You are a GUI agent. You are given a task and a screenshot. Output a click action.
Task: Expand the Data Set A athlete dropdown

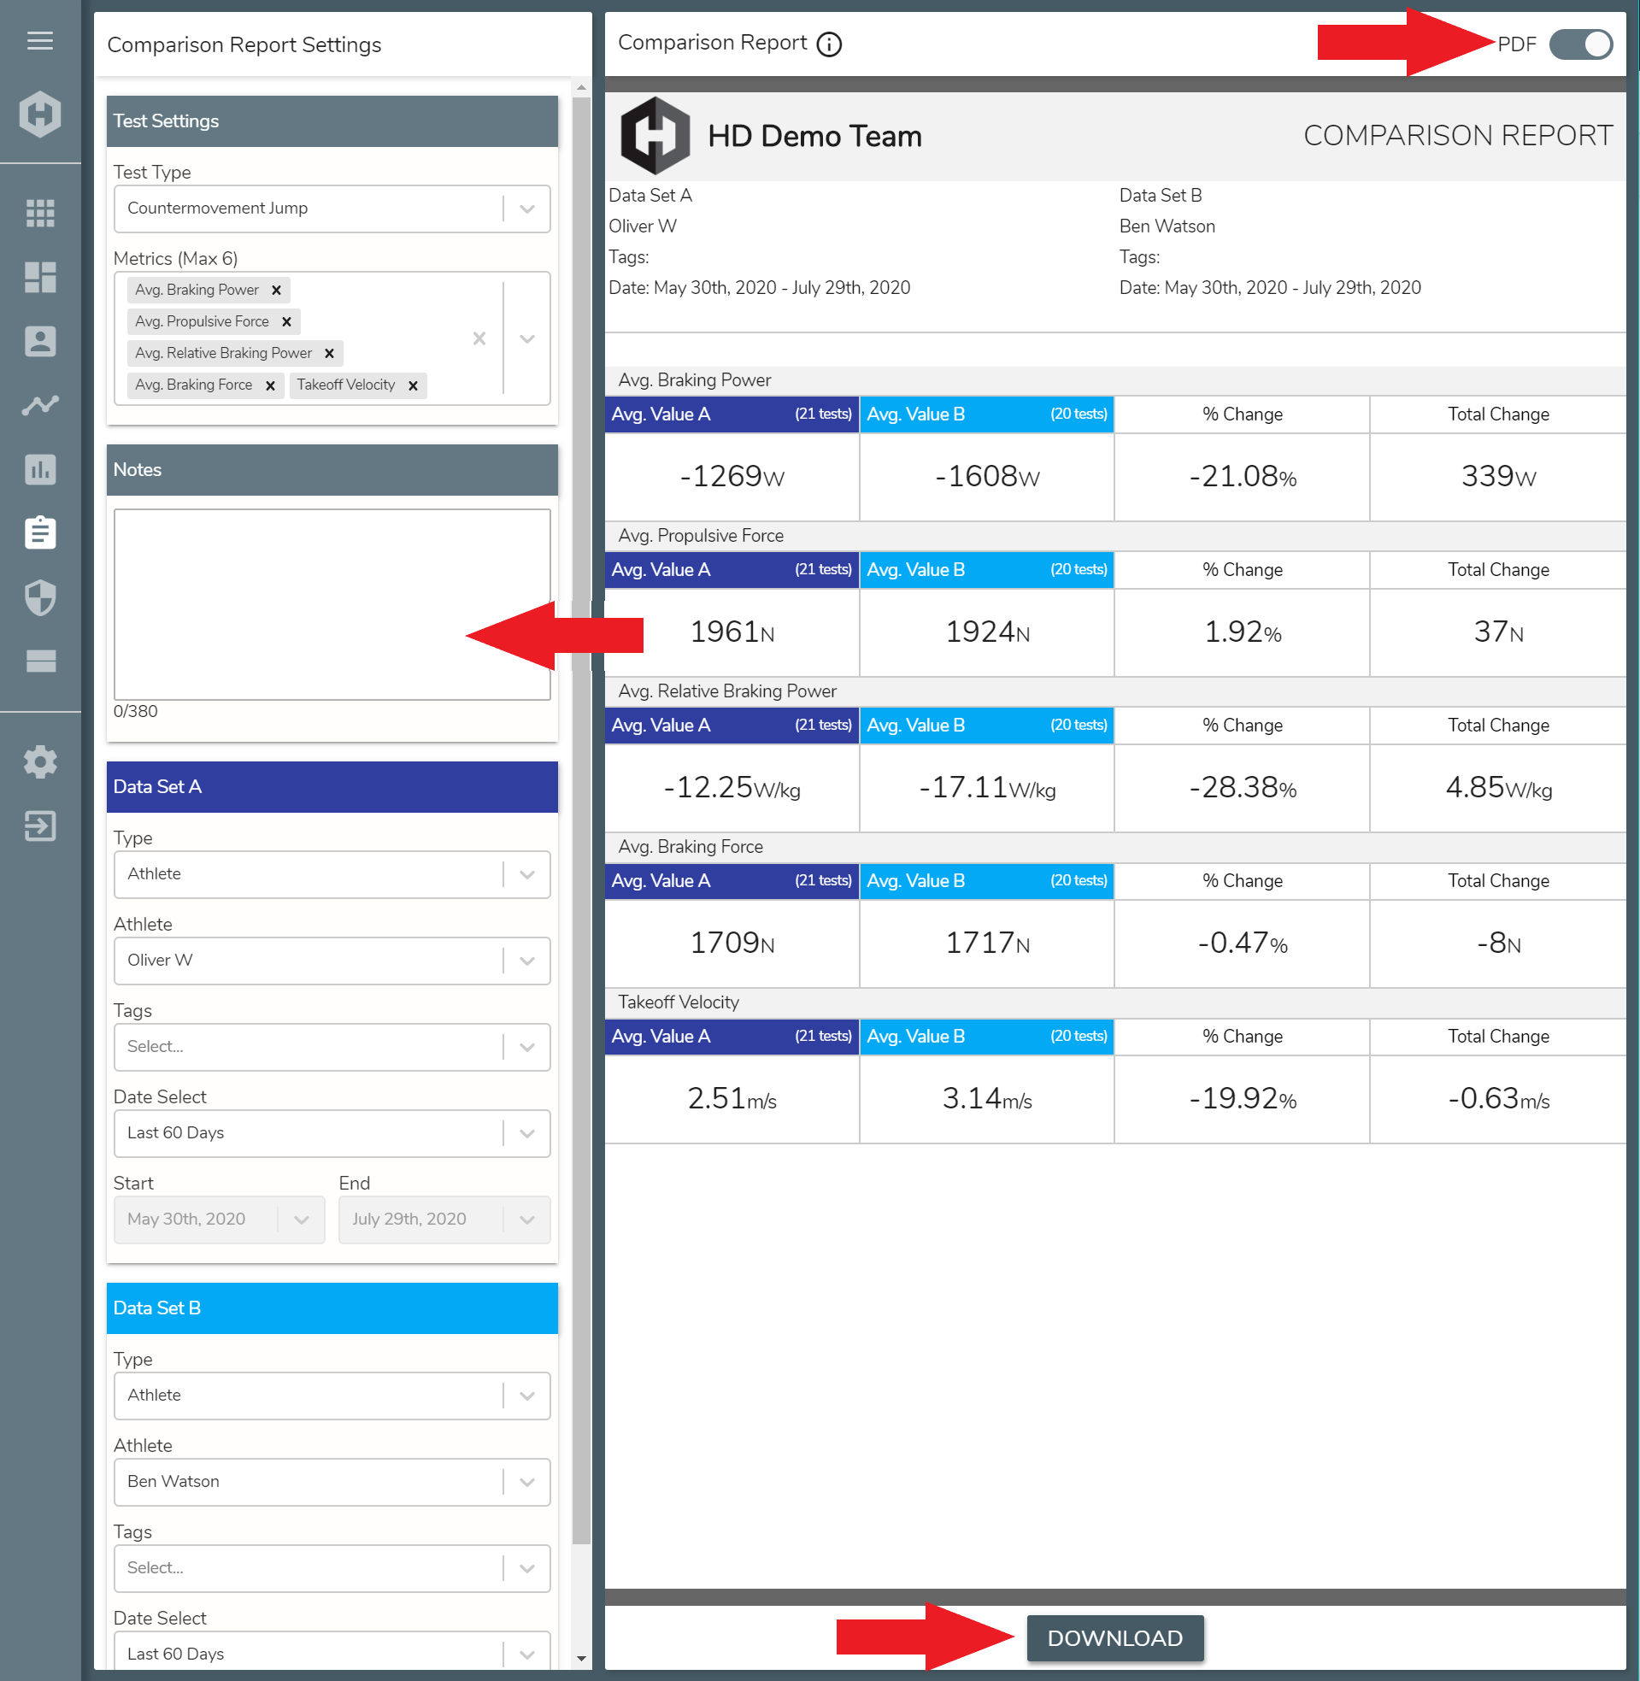[x=526, y=961]
